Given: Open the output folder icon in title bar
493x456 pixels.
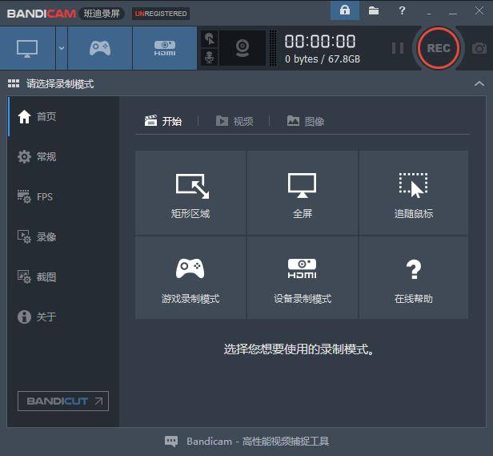Looking at the screenshot, I should (374, 10).
